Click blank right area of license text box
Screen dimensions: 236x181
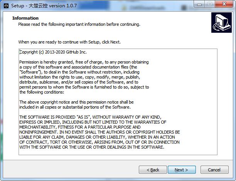[x=199, y=90]
